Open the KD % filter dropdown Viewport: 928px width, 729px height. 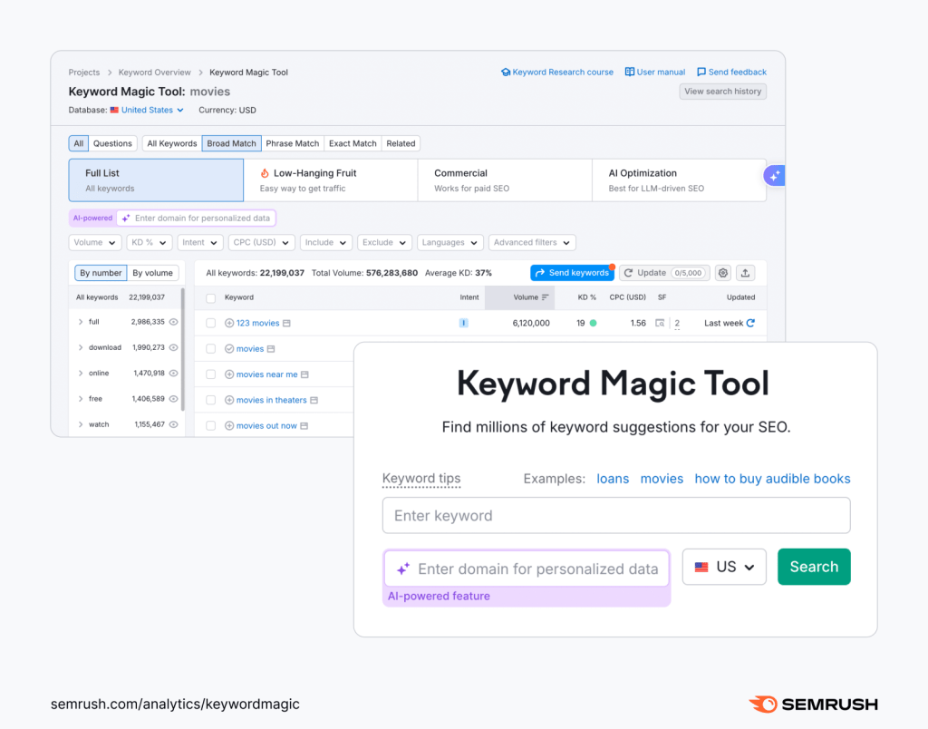[x=149, y=243]
